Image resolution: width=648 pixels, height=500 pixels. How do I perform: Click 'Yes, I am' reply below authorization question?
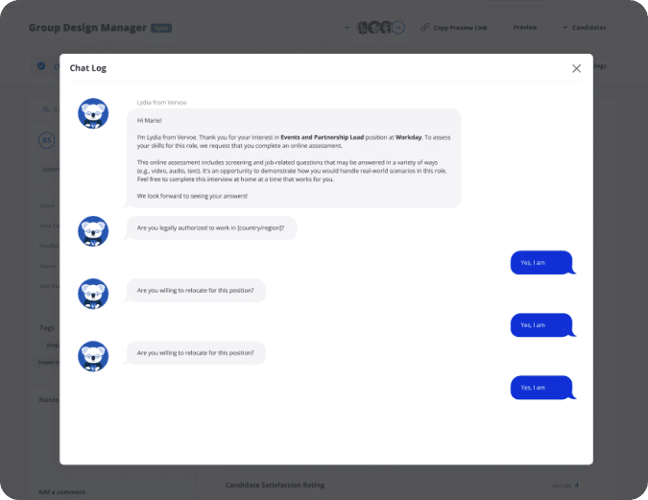coord(541,262)
